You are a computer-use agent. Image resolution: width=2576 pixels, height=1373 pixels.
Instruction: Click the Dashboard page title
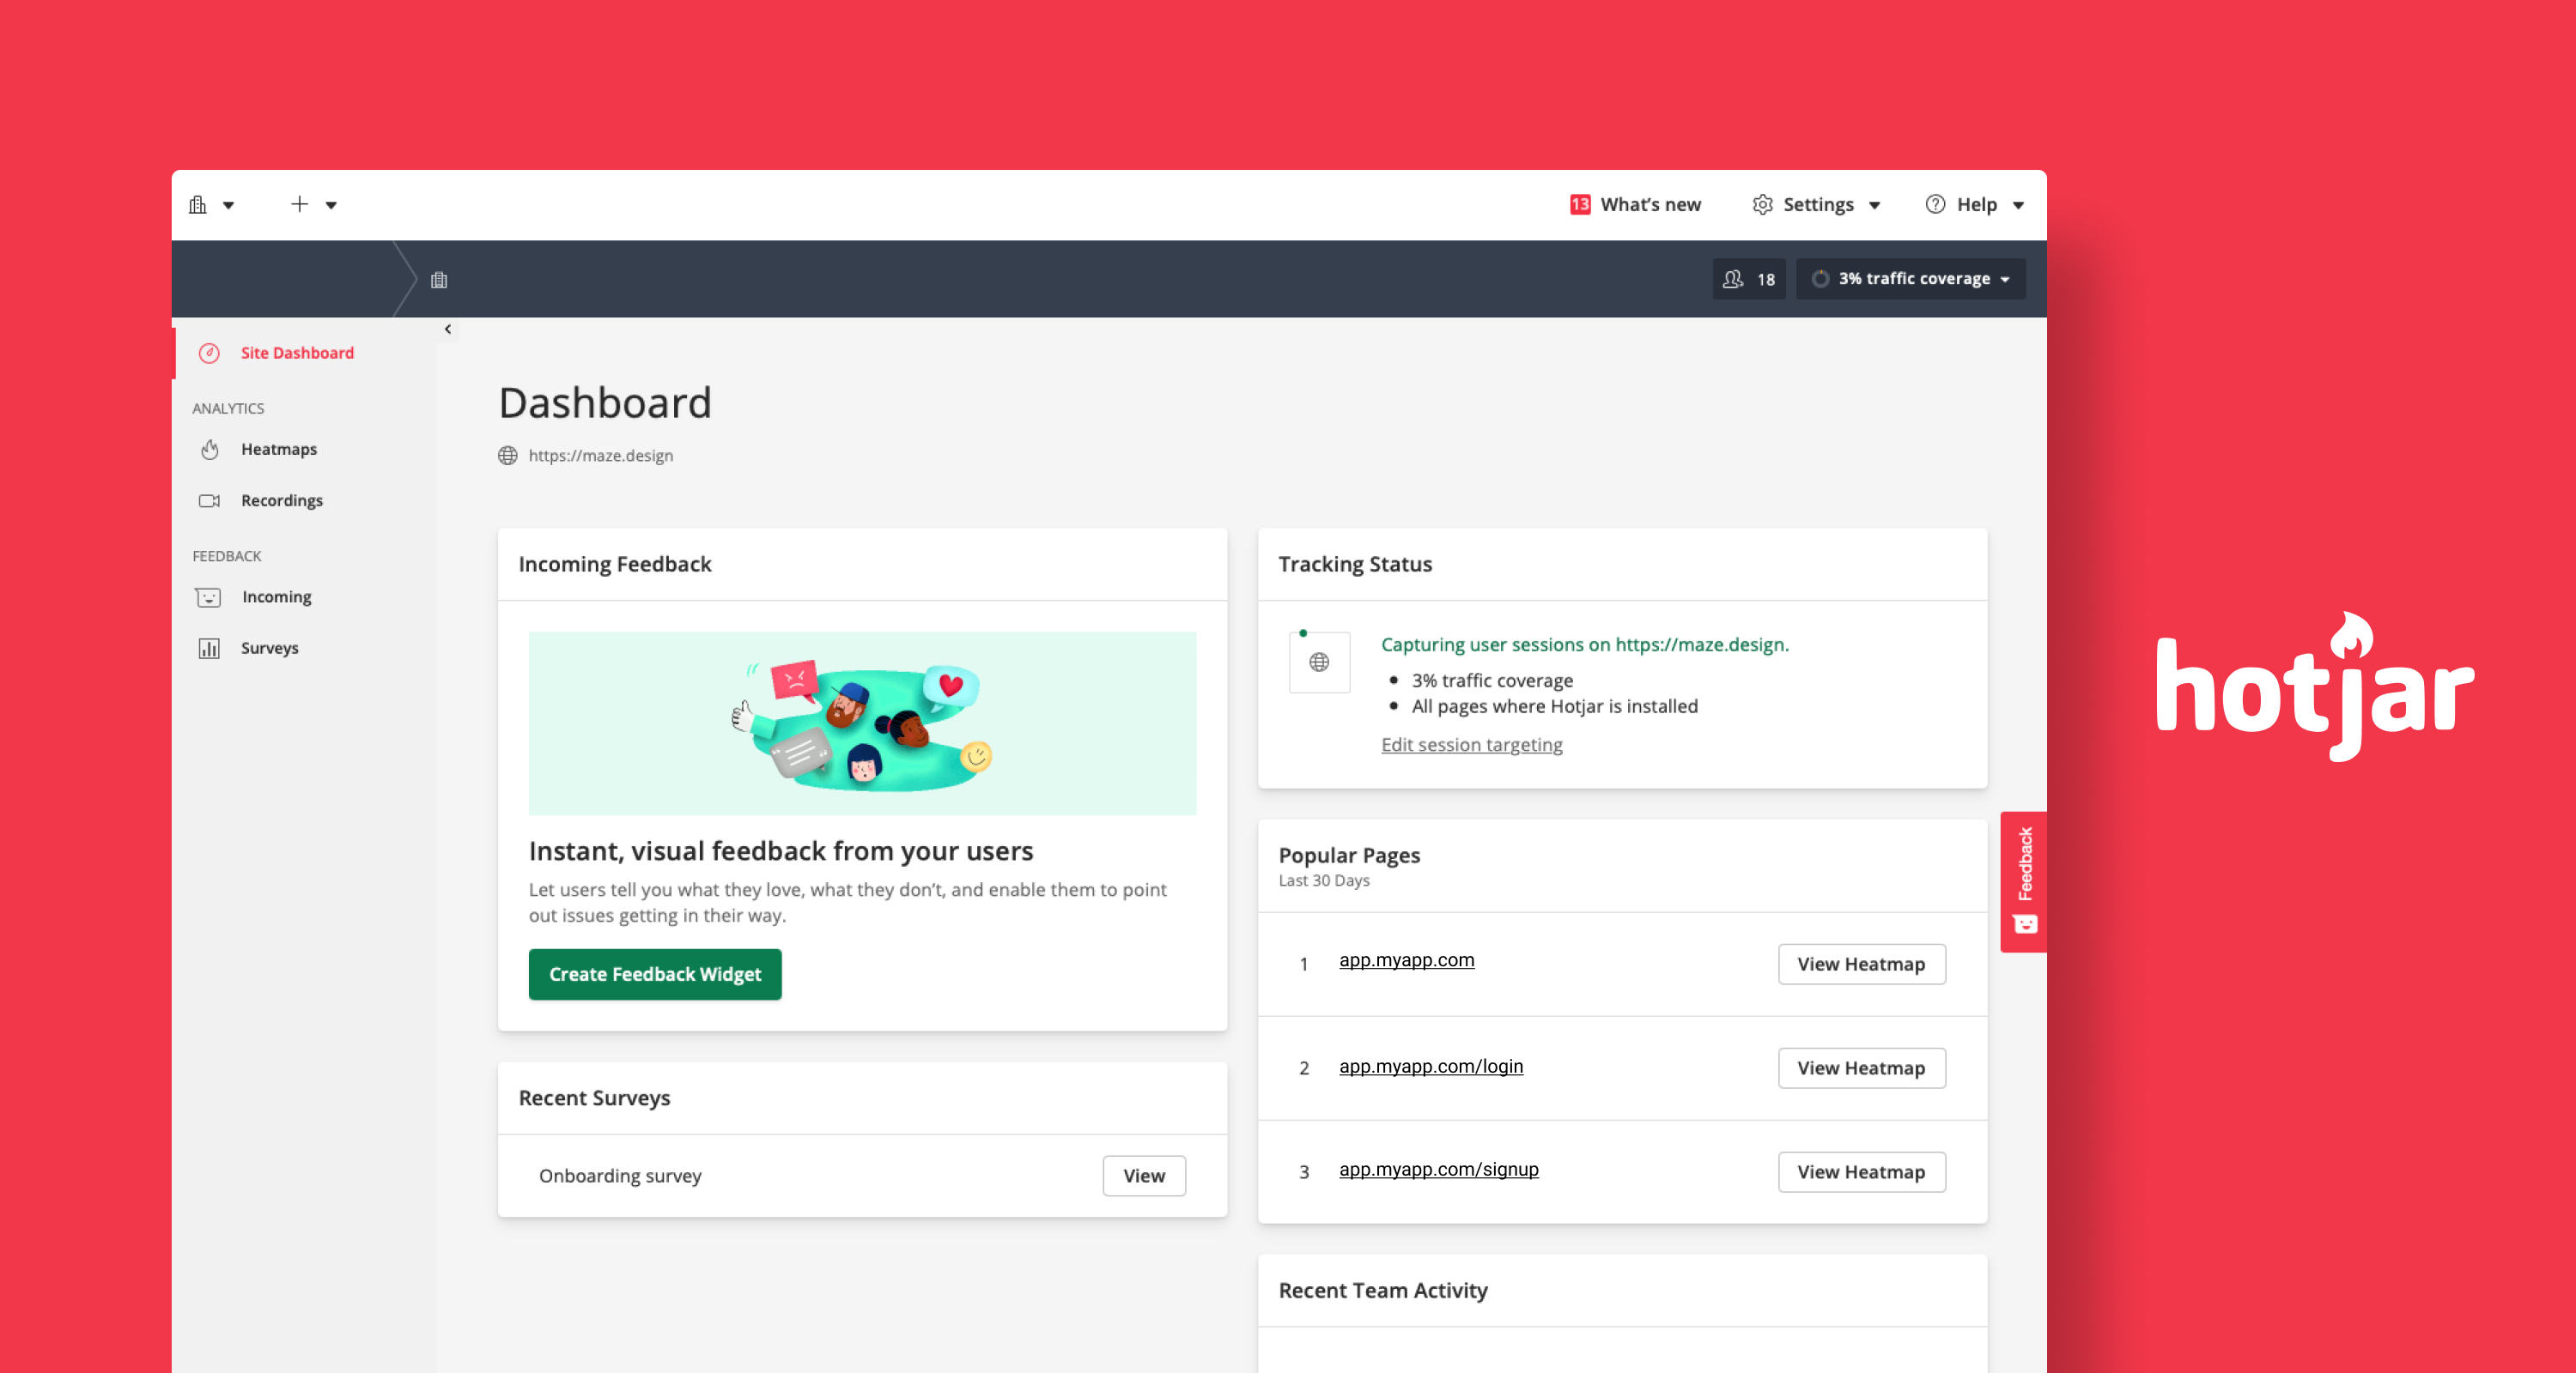point(605,403)
